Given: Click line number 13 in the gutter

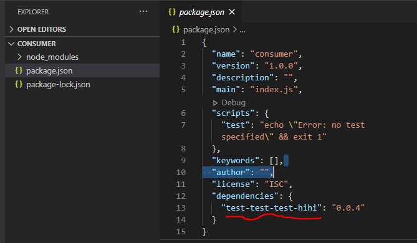Looking at the screenshot, I should pos(181,208).
